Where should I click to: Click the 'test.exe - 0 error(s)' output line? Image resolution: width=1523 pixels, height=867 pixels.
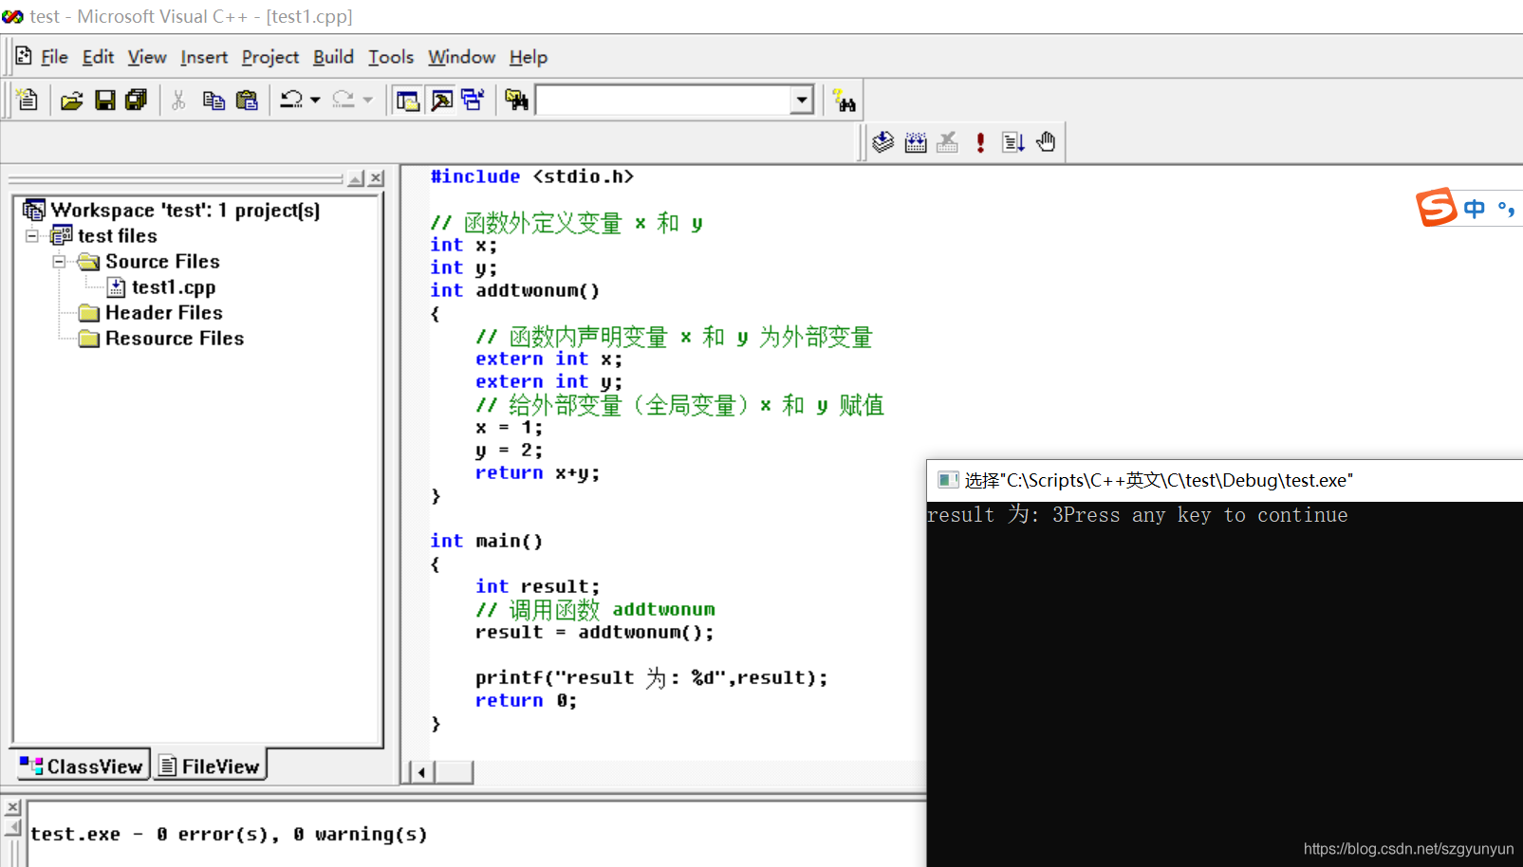tap(229, 834)
